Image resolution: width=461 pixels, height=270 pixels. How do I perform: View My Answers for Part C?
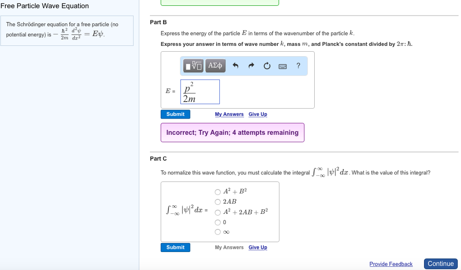(x=229, y=247)
